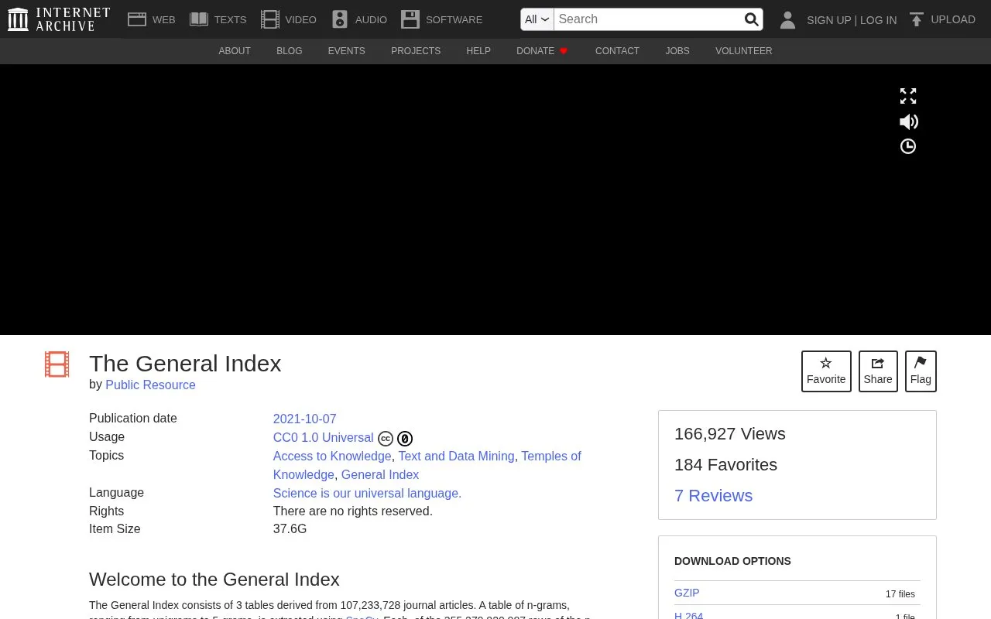Click The General Index title
991x619 pixels.
pyautogui.click(x=185, y=363)
